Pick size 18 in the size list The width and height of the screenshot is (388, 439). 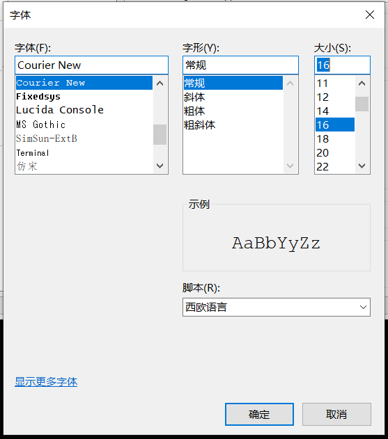point(335,138)
